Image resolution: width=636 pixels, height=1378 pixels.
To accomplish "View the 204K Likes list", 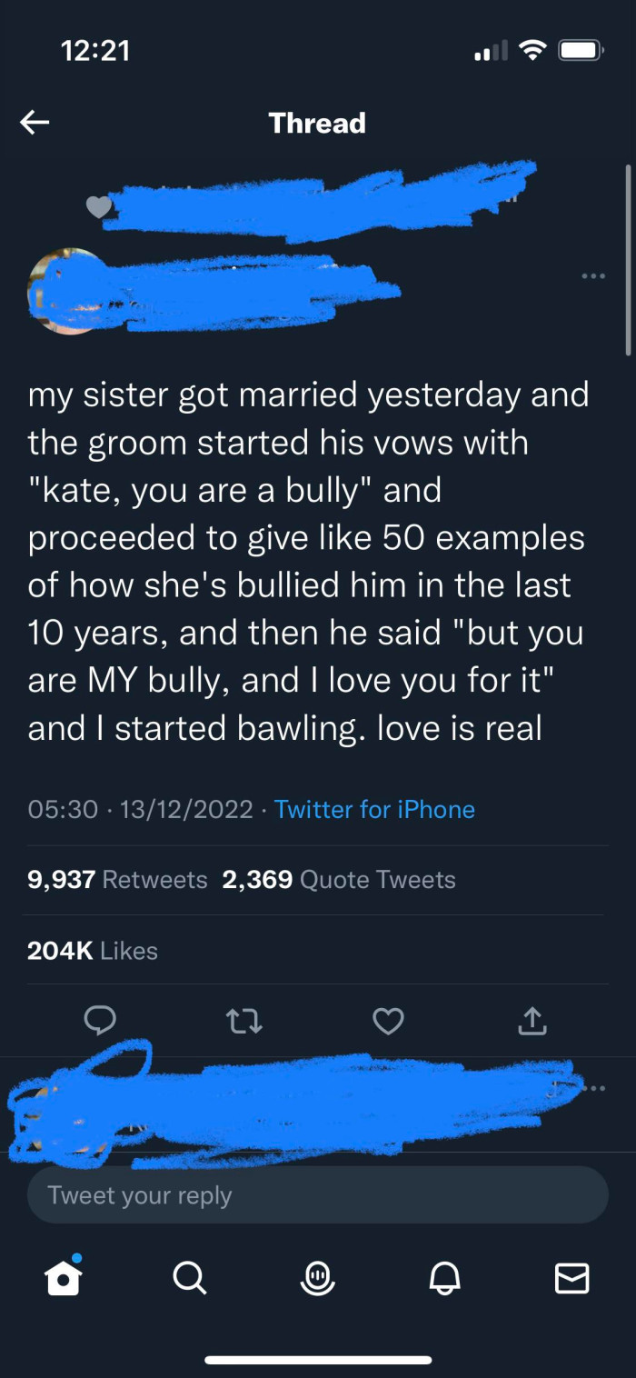I will point(93,951).
